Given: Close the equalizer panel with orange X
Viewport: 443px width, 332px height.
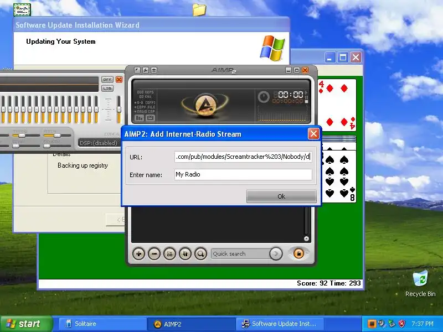Looking at the screenshot, I should [119, 80].
